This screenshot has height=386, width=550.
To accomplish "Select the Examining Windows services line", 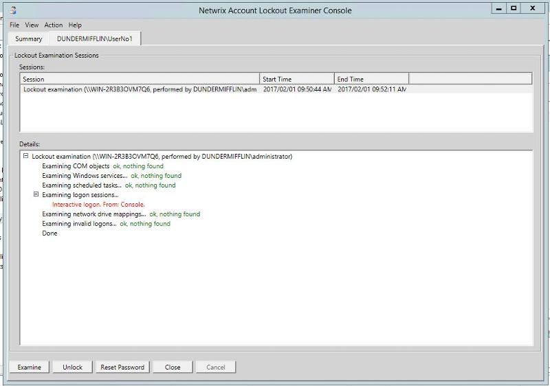I will coord(111,176).
